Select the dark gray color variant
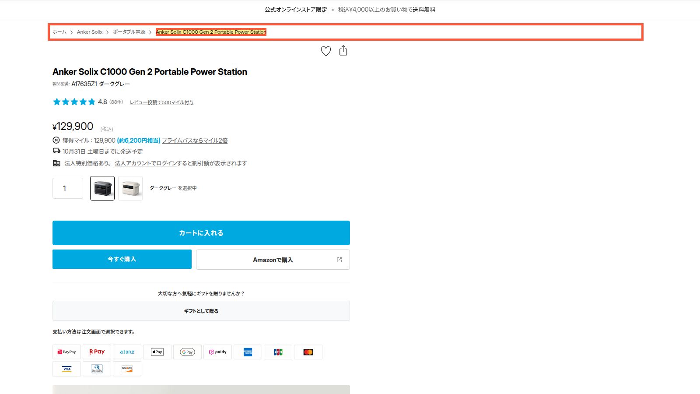 pos(102,188)
